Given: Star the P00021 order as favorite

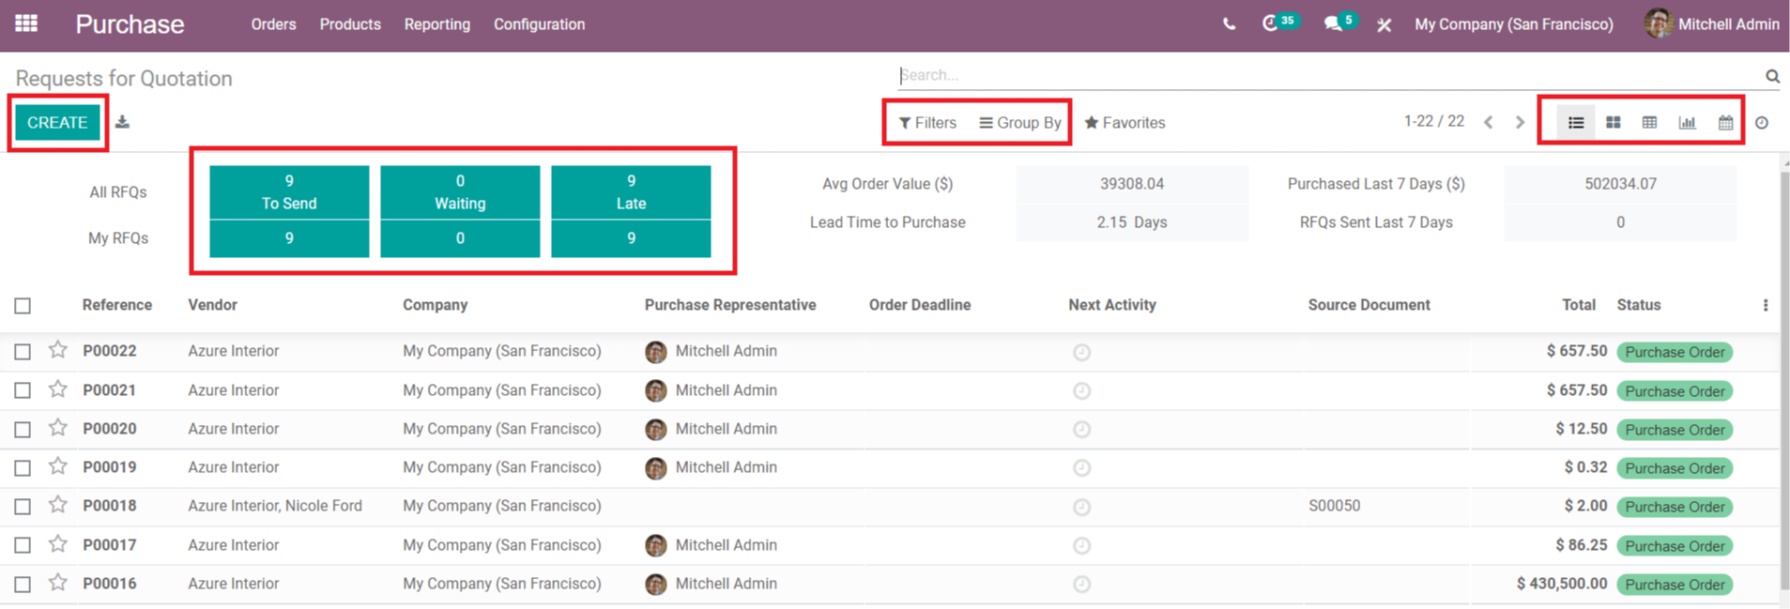Looking at the screenshot, I should (x=58, y=388).
